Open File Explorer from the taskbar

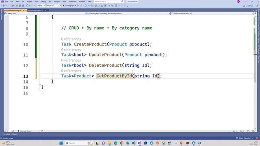point(110,143)
